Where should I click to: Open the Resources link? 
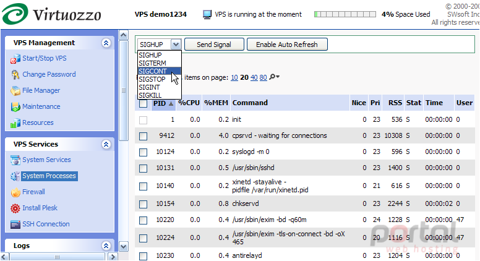click(x=38, y=122)
